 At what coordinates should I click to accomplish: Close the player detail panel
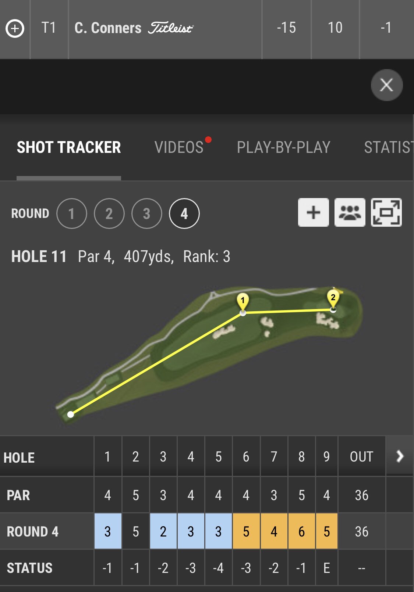(x=387, y=85)
